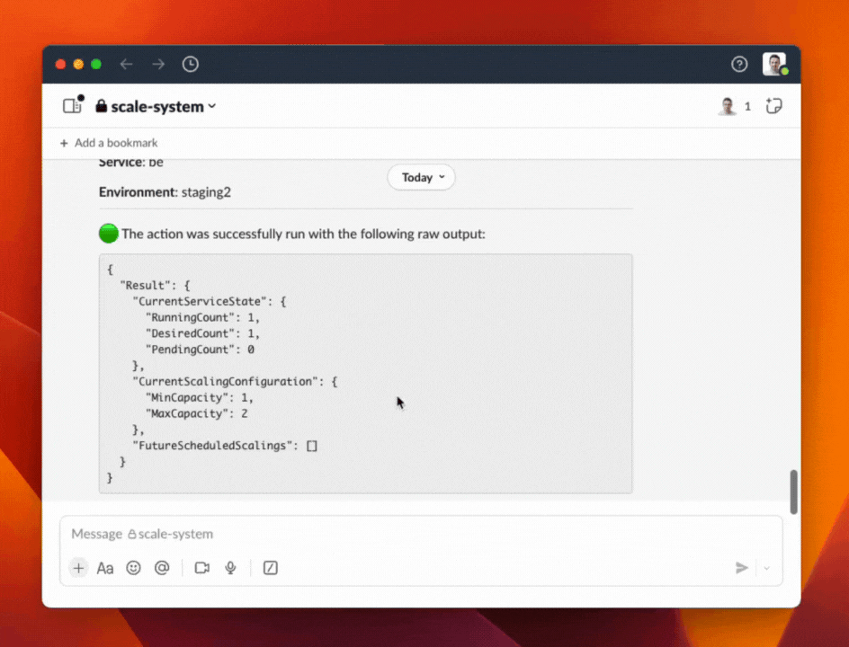The image size is (849, 647).
Task: Open the emoji picker in the message composer
Action: 133,567
